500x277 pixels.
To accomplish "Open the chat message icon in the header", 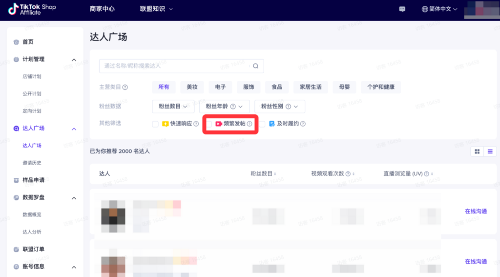I will point(402,9).
